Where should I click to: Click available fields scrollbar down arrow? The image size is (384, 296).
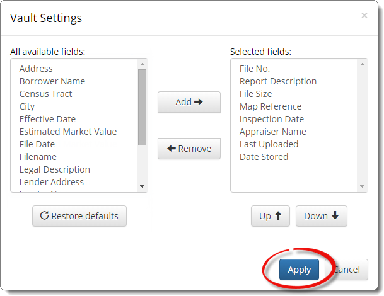[142, 186]
